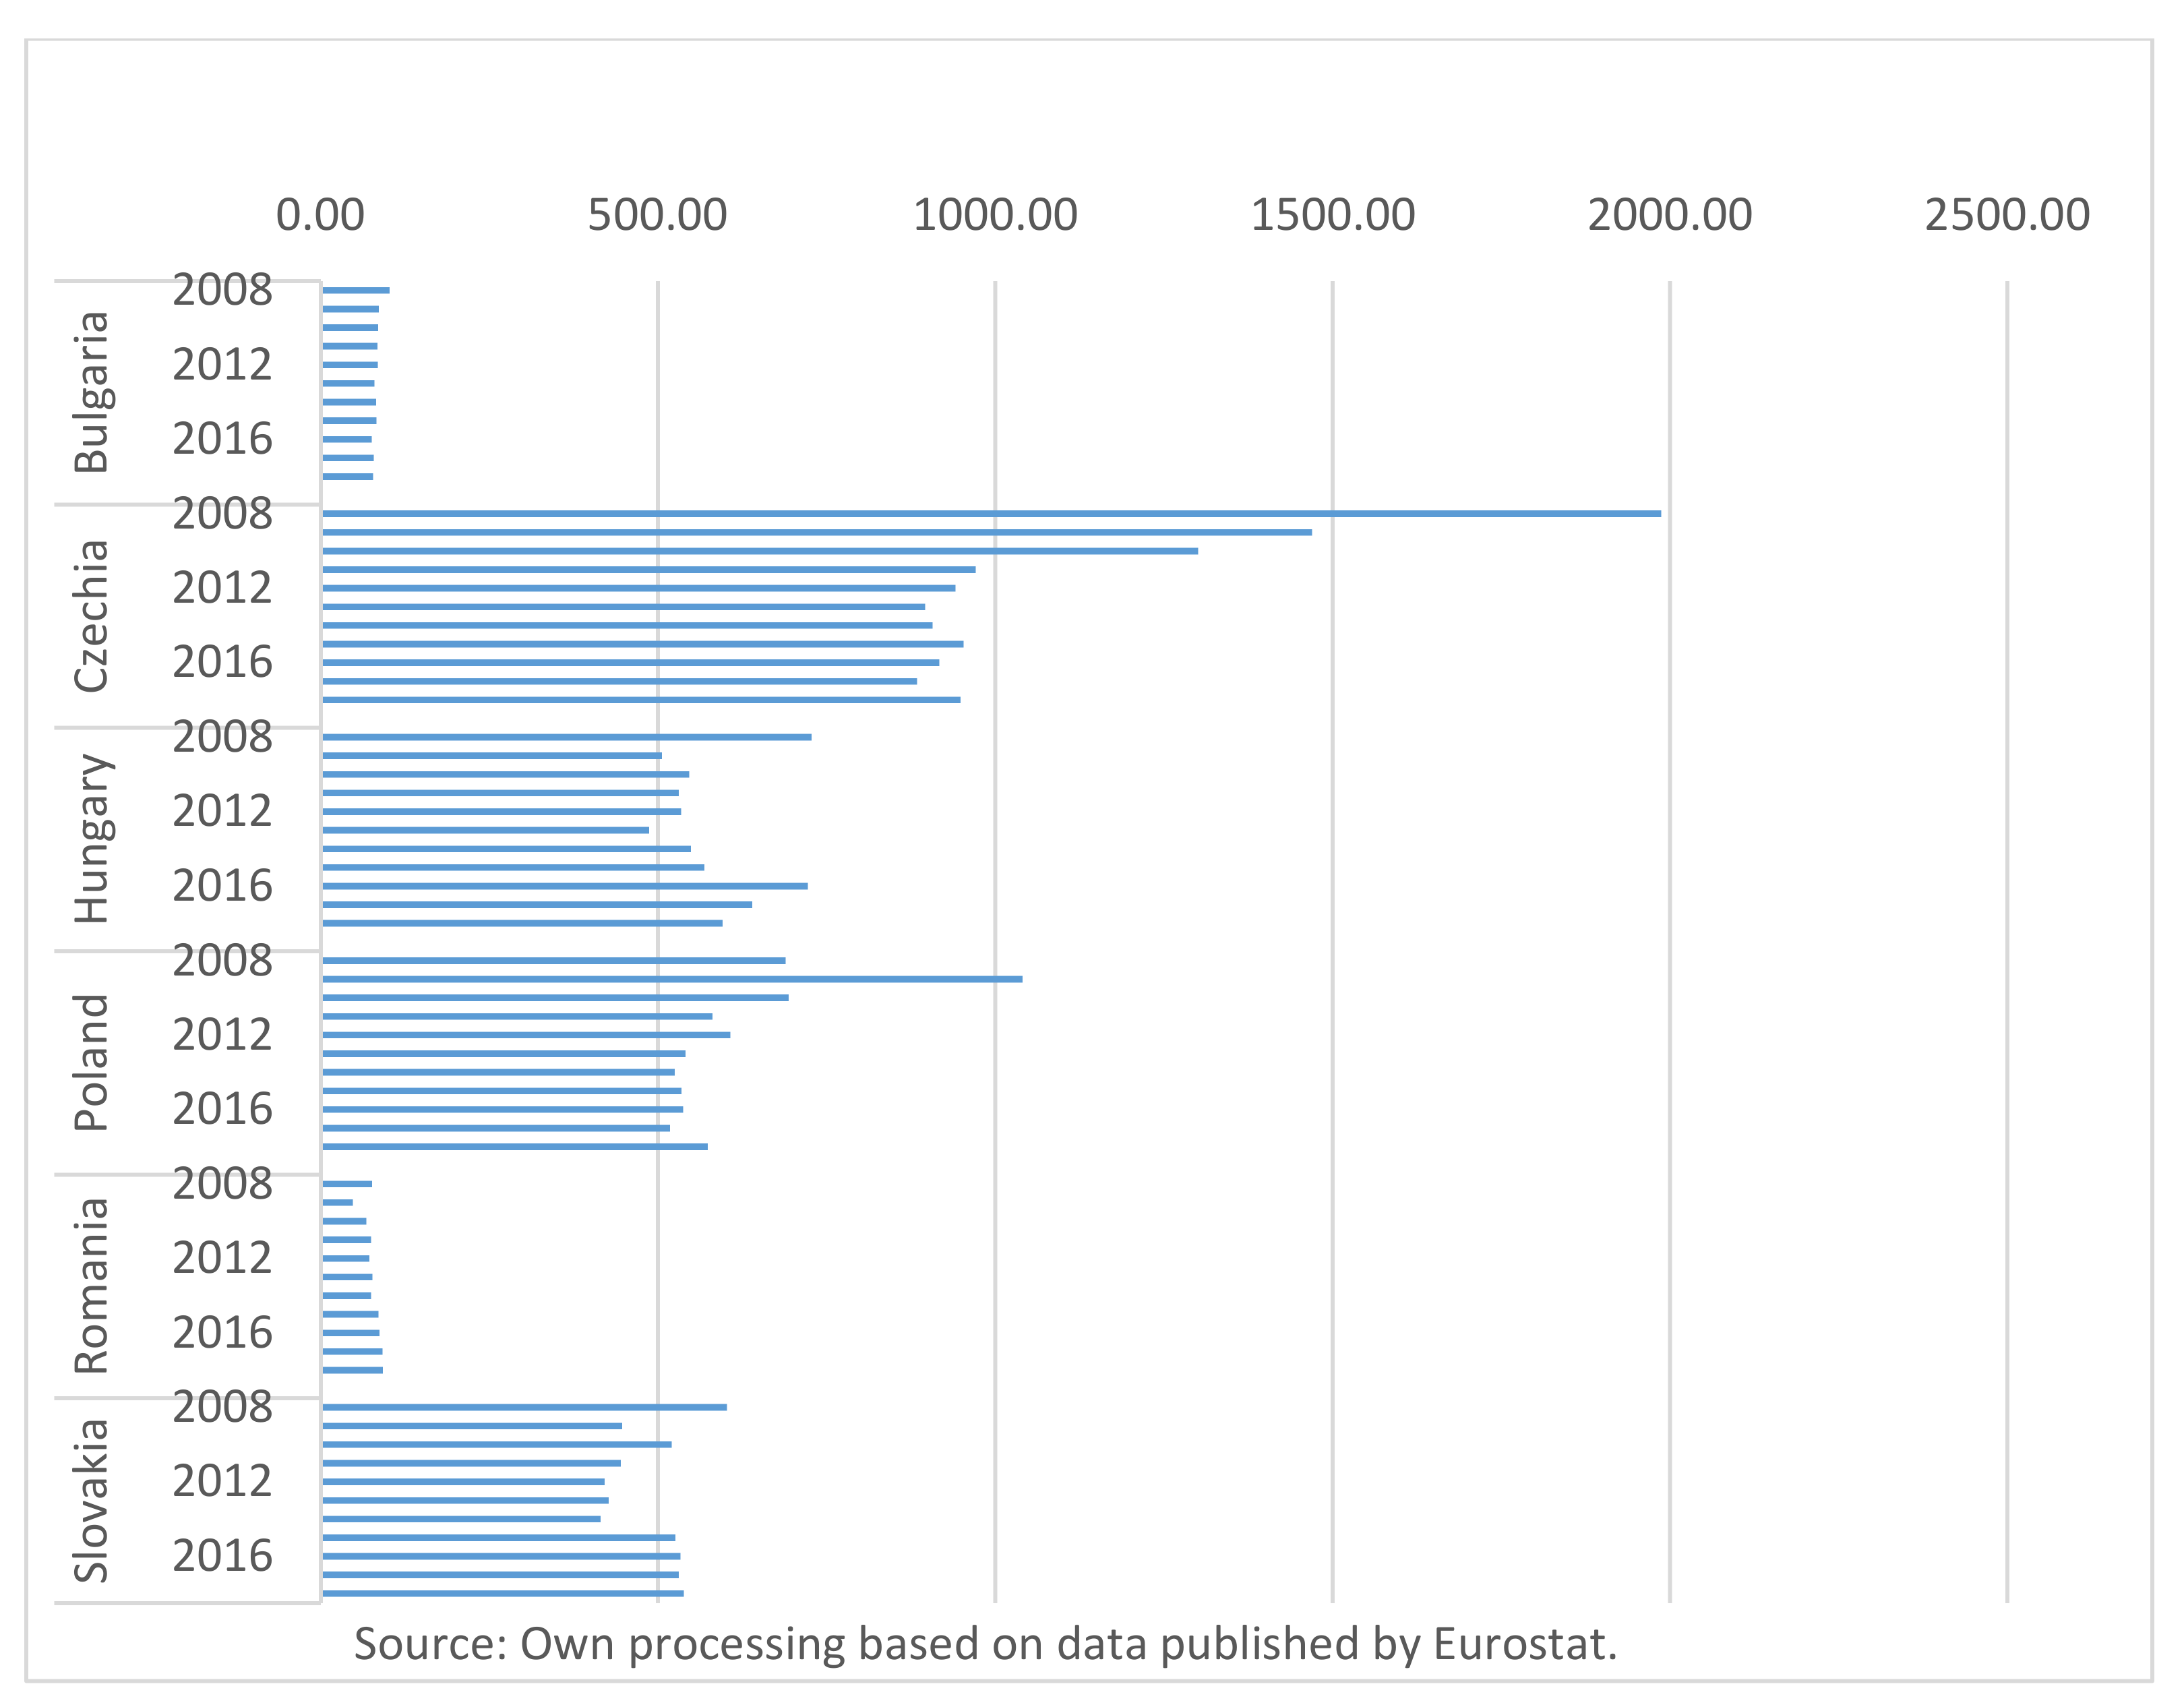Click the Slovakia country axis label
This screenshot has height=1707, width=2184.
[x=91, y=1500]
